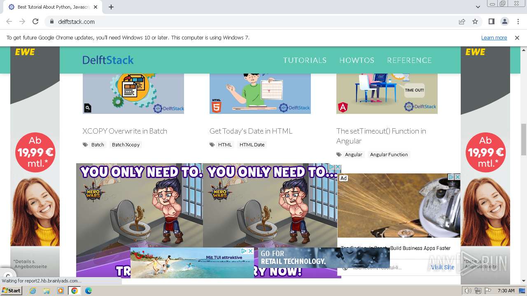The width and height of the screenshot is (527, 296).
Task: Select the HTML tag
Action: (x=225, y=145)
